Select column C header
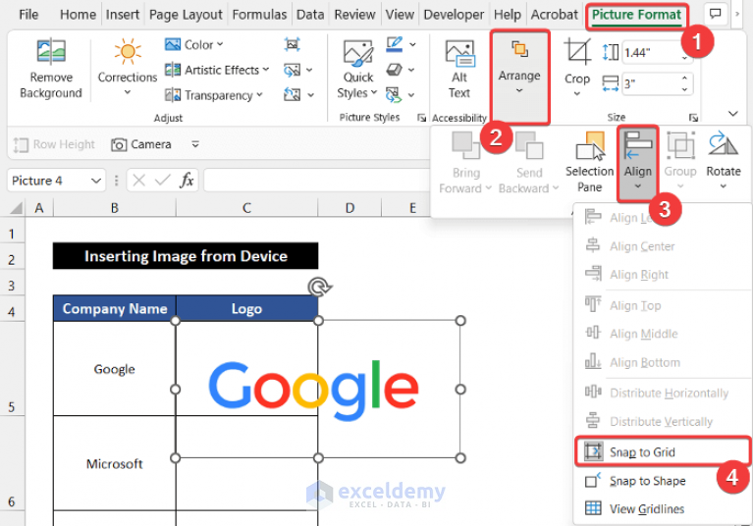Viewport: 753px width, 526px height. coord(246,208)
